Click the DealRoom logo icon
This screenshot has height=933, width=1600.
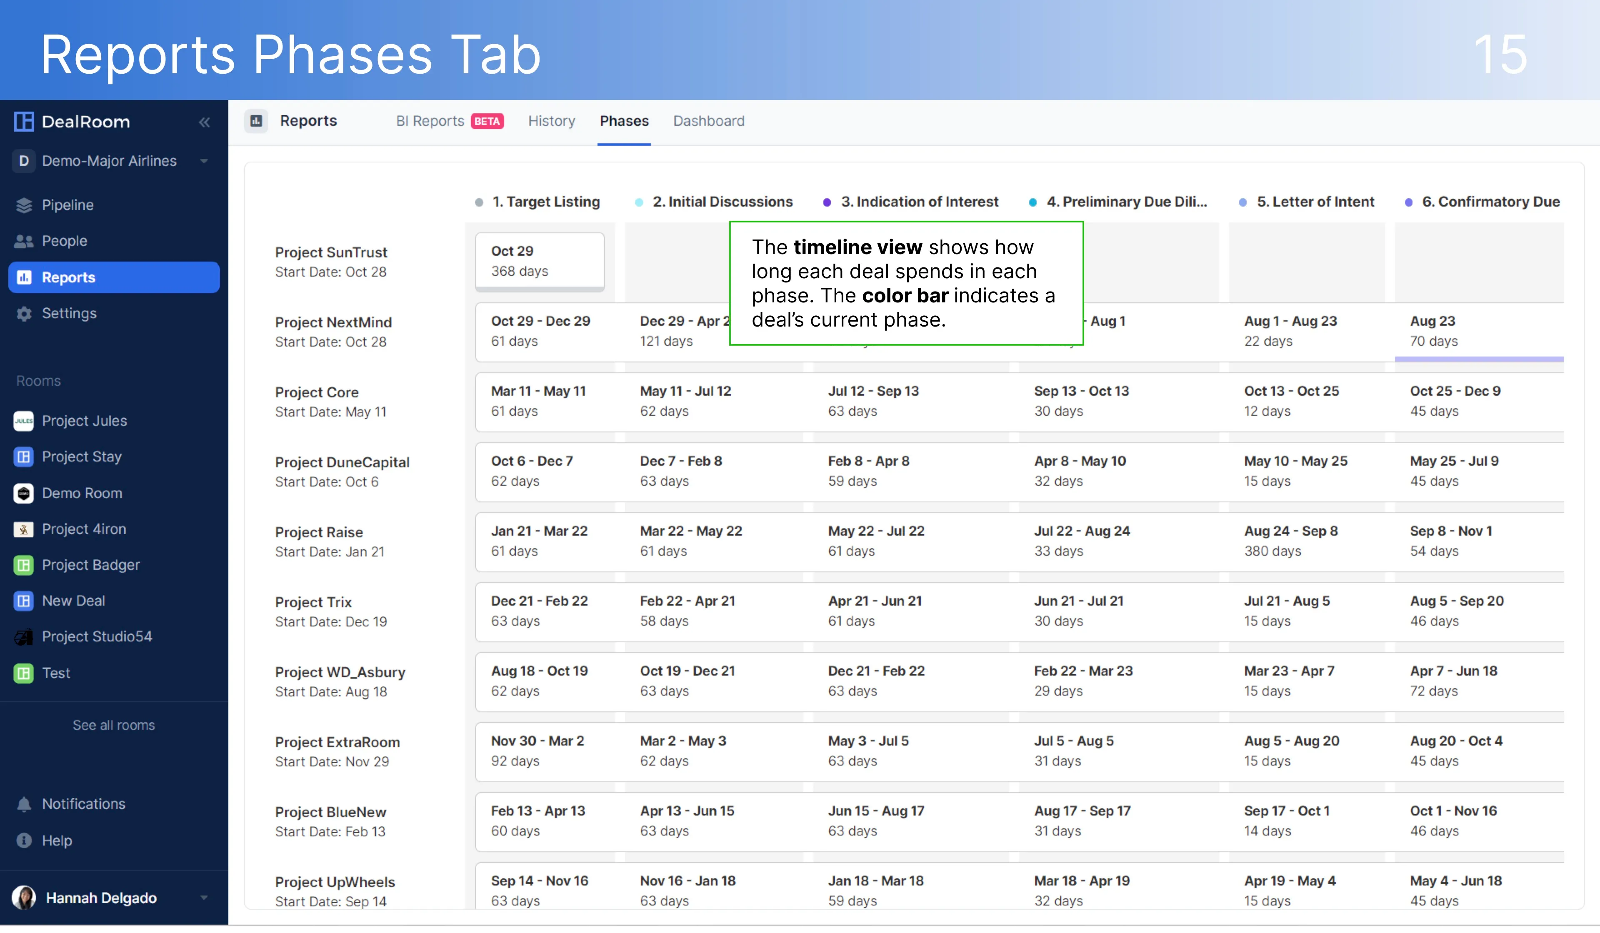click(x=24, y=122)
